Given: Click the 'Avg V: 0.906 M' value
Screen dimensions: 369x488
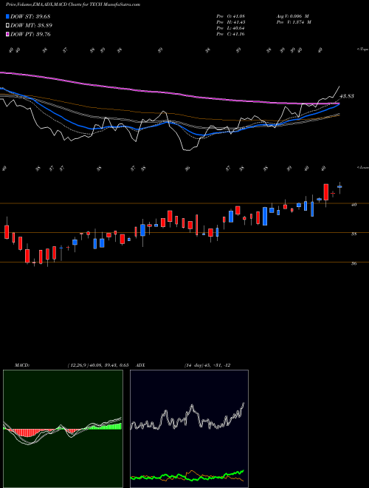Looking at the screenshot, I should (292, 16).
